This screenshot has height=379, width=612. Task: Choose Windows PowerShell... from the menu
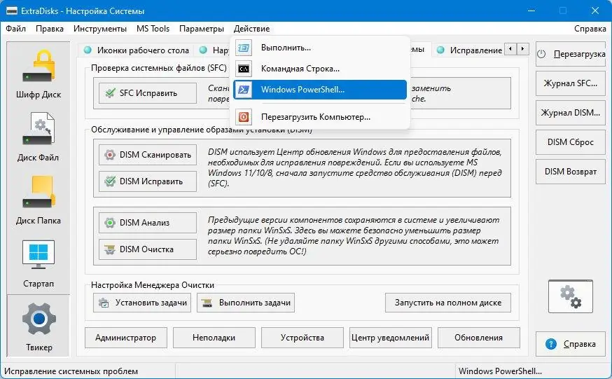(320, 90)
